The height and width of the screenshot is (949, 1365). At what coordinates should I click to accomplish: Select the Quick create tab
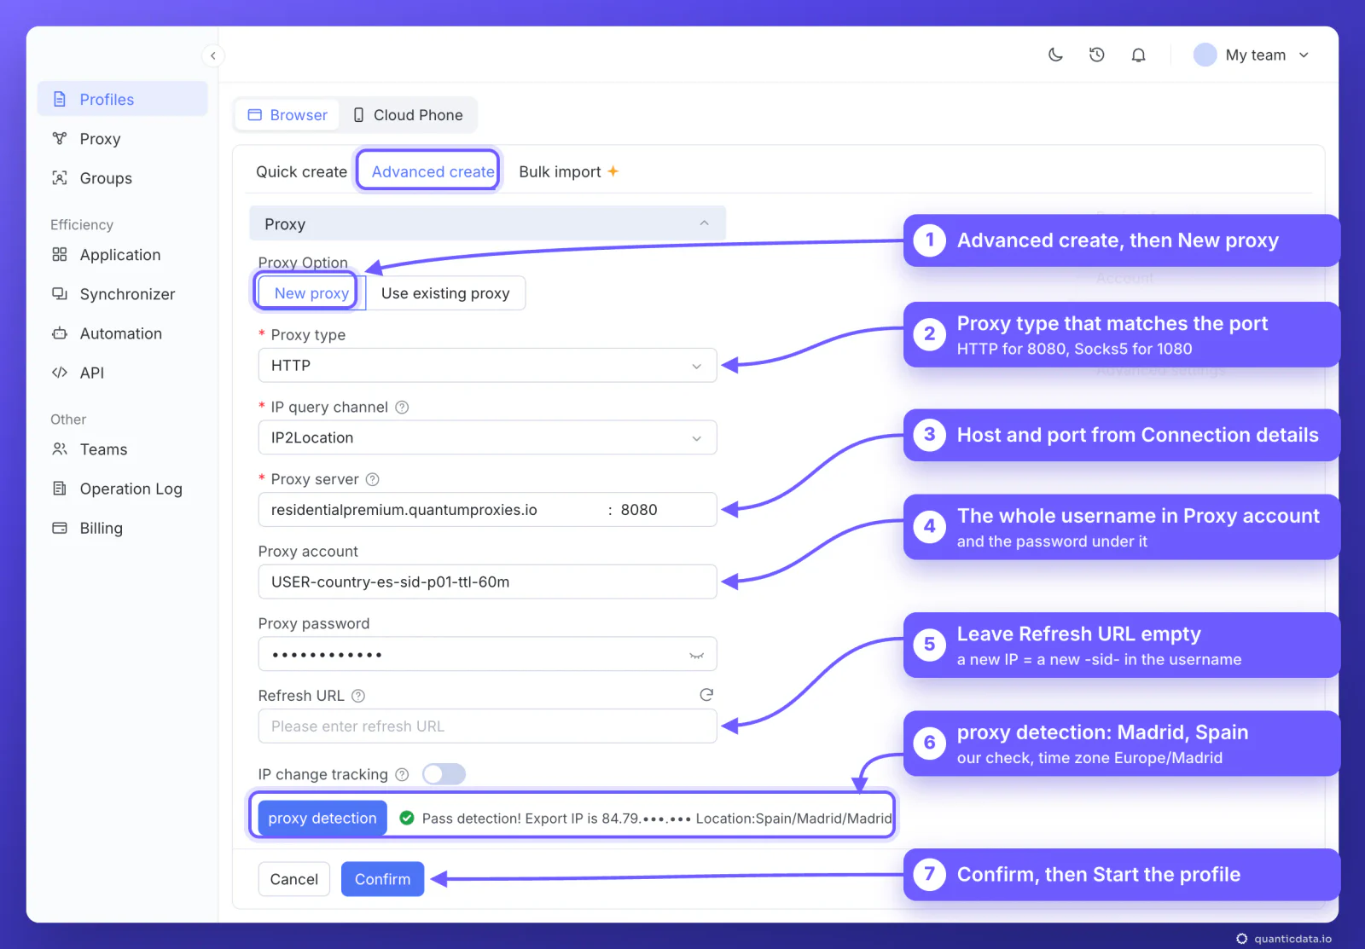(301, 171)
